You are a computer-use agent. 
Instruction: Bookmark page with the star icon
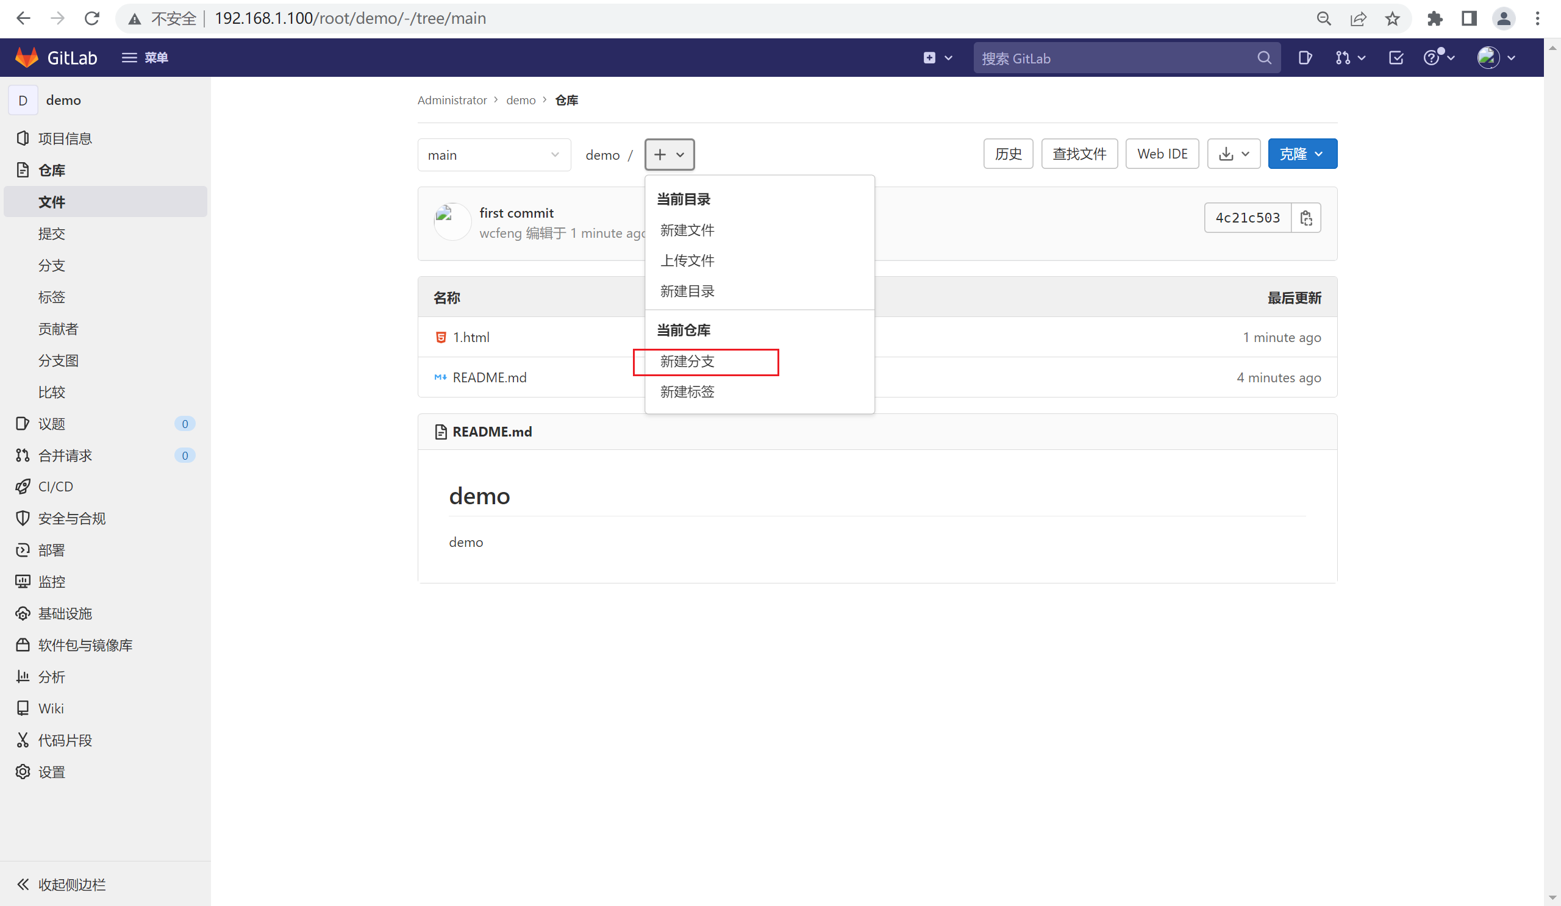tap(1392, 18)
